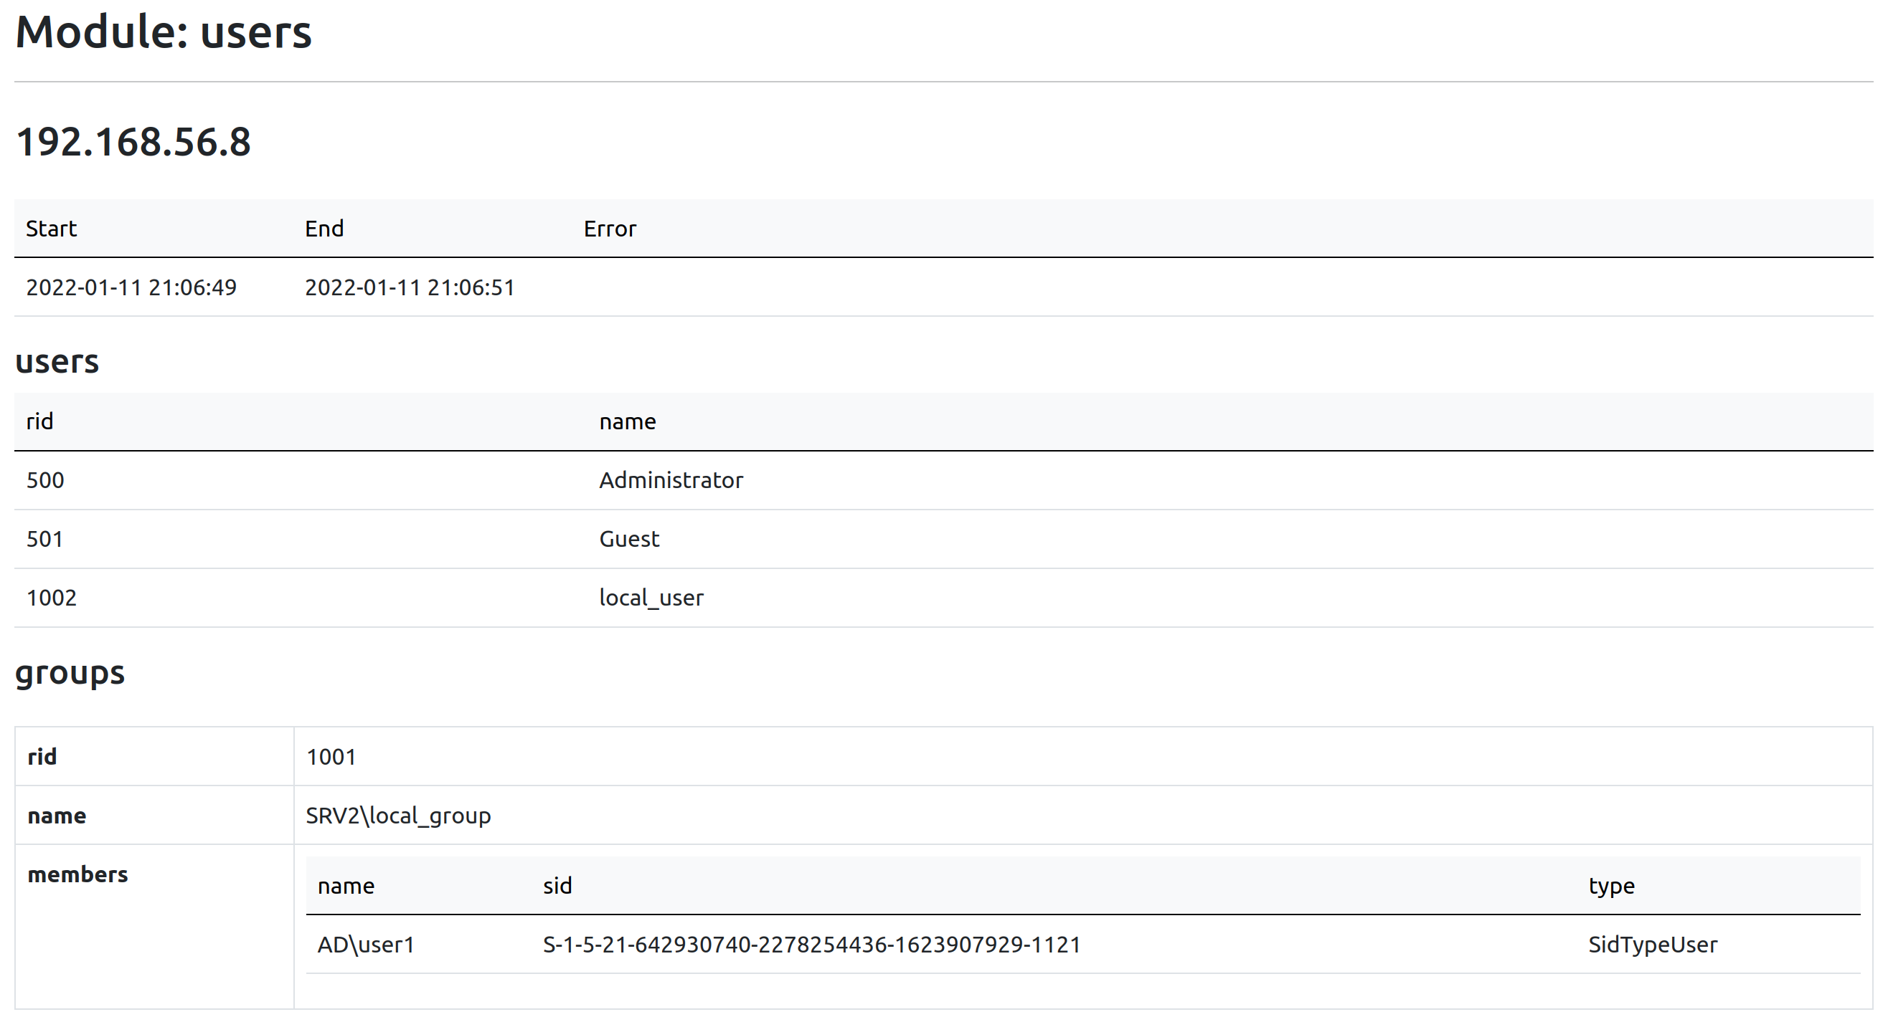Select the Guest user name
This screenshot has width=1888, height=1022.
click(629, 539)
